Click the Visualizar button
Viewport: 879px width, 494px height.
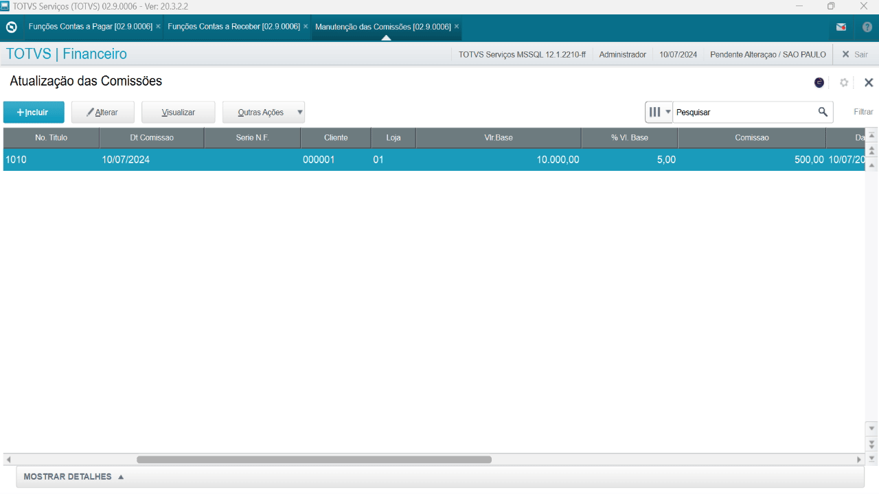point(179,112)
